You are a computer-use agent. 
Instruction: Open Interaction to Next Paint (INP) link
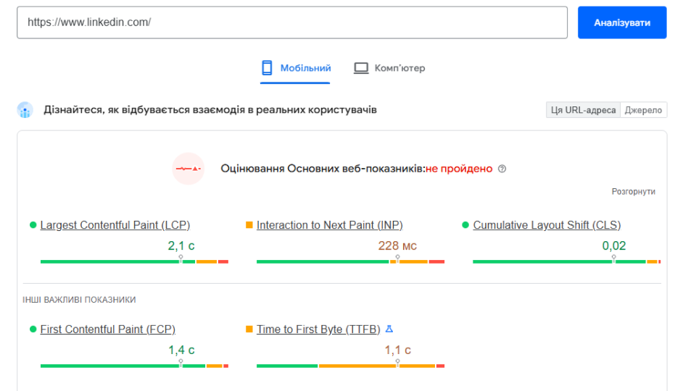(x=329, y=225)
